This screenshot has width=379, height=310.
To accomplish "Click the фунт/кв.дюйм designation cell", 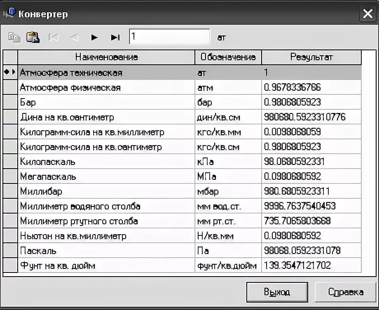I will (x=228, y=265).
